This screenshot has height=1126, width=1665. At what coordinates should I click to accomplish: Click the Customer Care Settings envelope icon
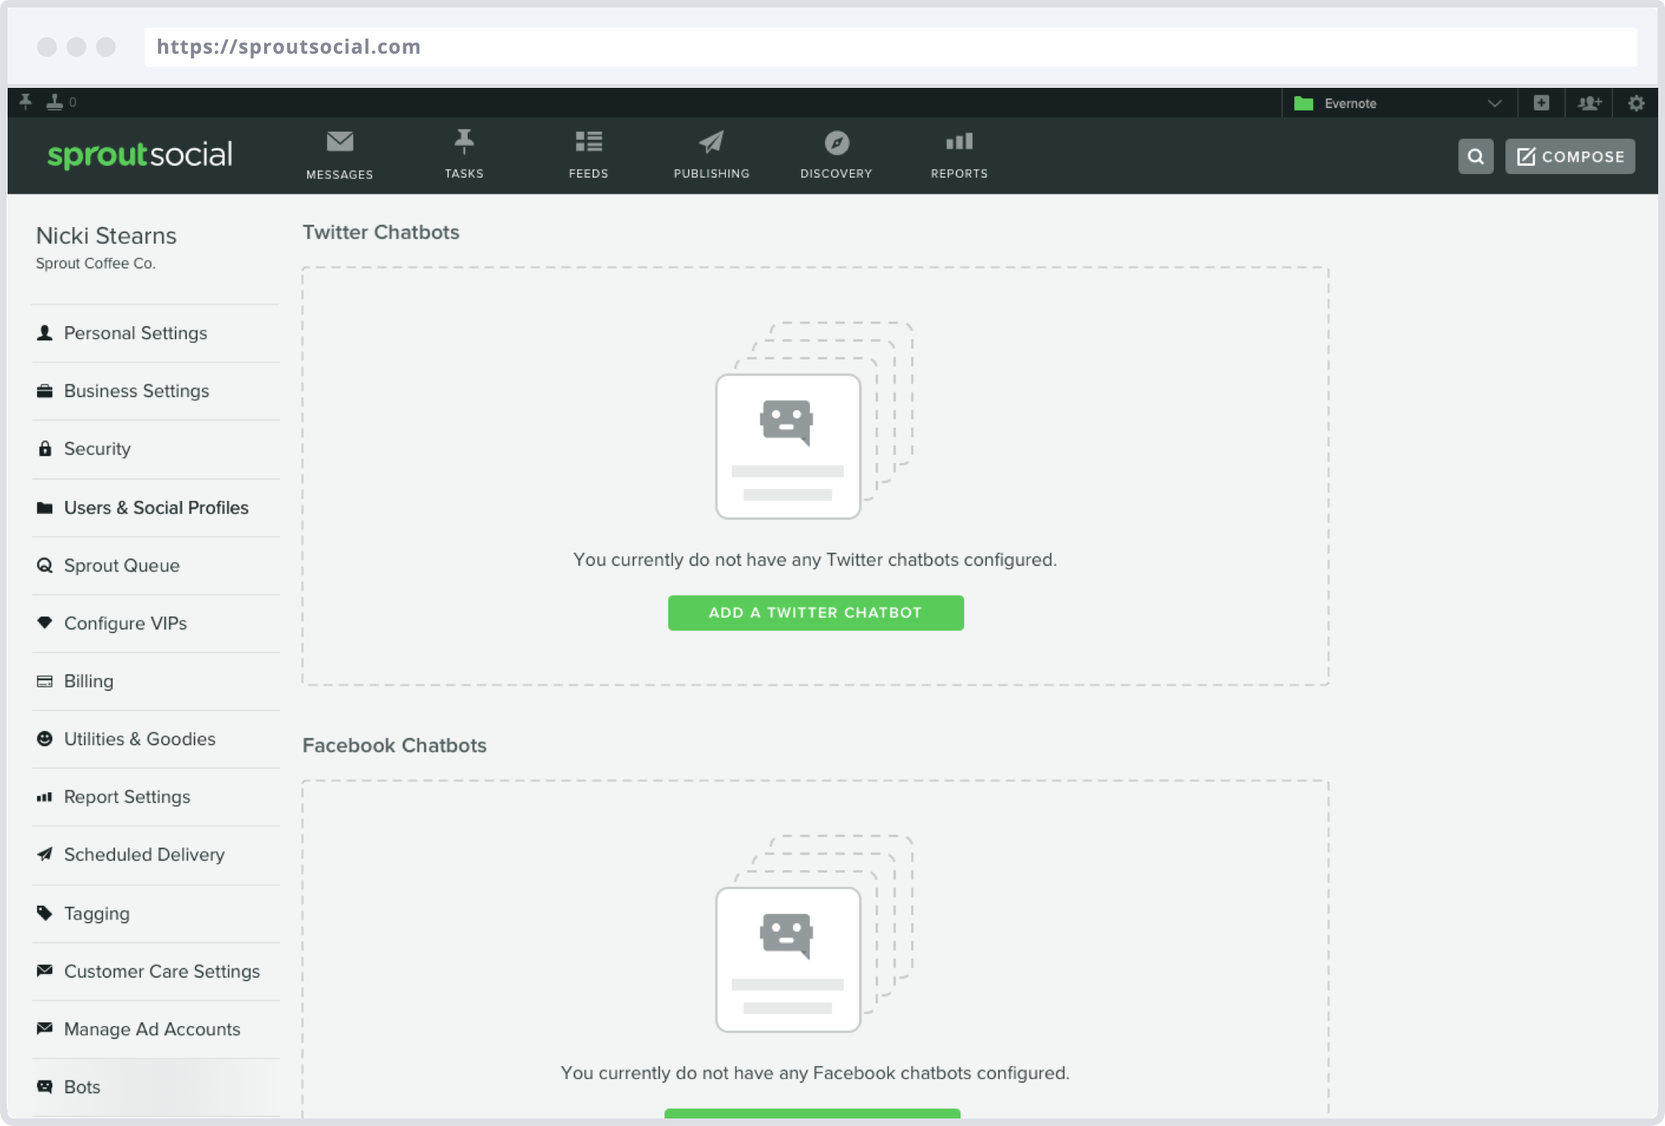pos(45,971)
